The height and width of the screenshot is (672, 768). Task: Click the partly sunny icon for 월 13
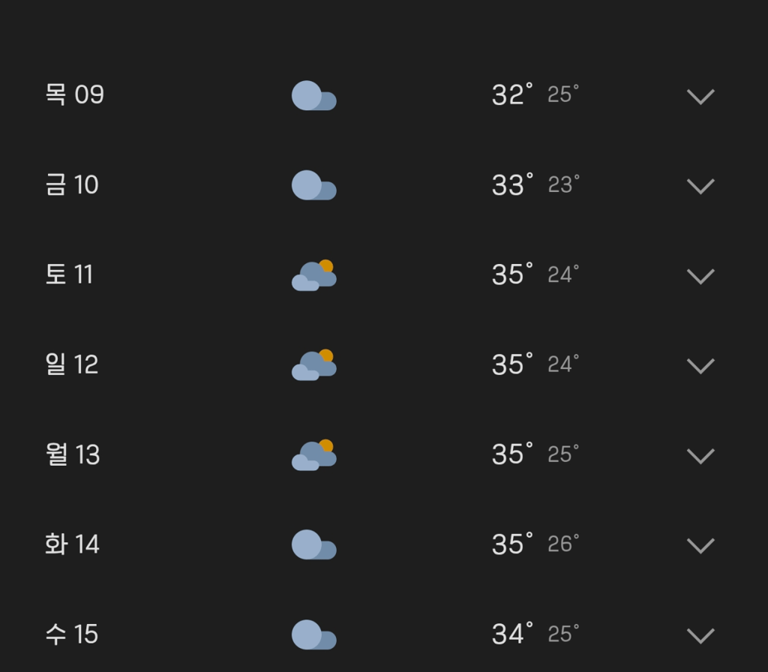coord(314,455)
